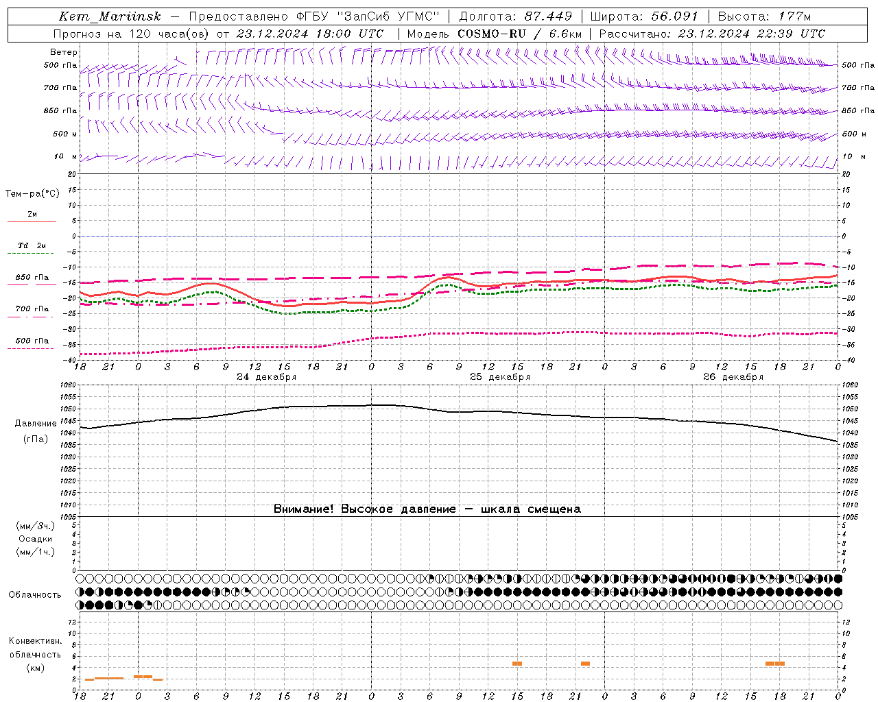Click the Давление pressure panel label
Image resolution: width=878 pixels, height=702 pixels.
click(36, 424)
